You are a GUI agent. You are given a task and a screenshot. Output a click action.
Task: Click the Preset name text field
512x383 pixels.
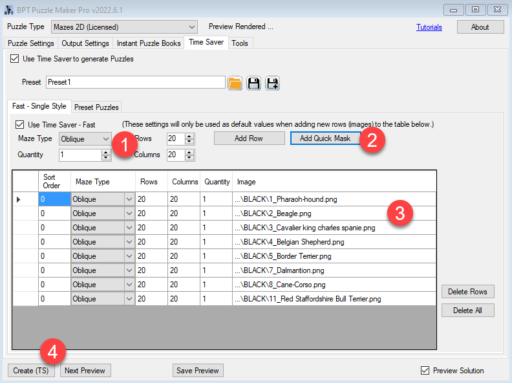pyautogui.click(x=135, y=82)
